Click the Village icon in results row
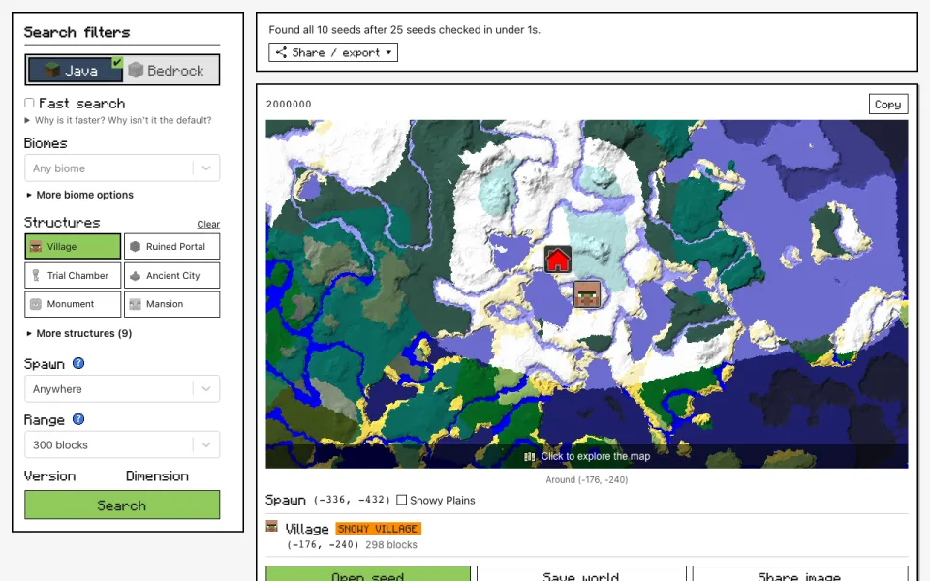Viewport: 930px width, 581px height. [x=271, y=527]
